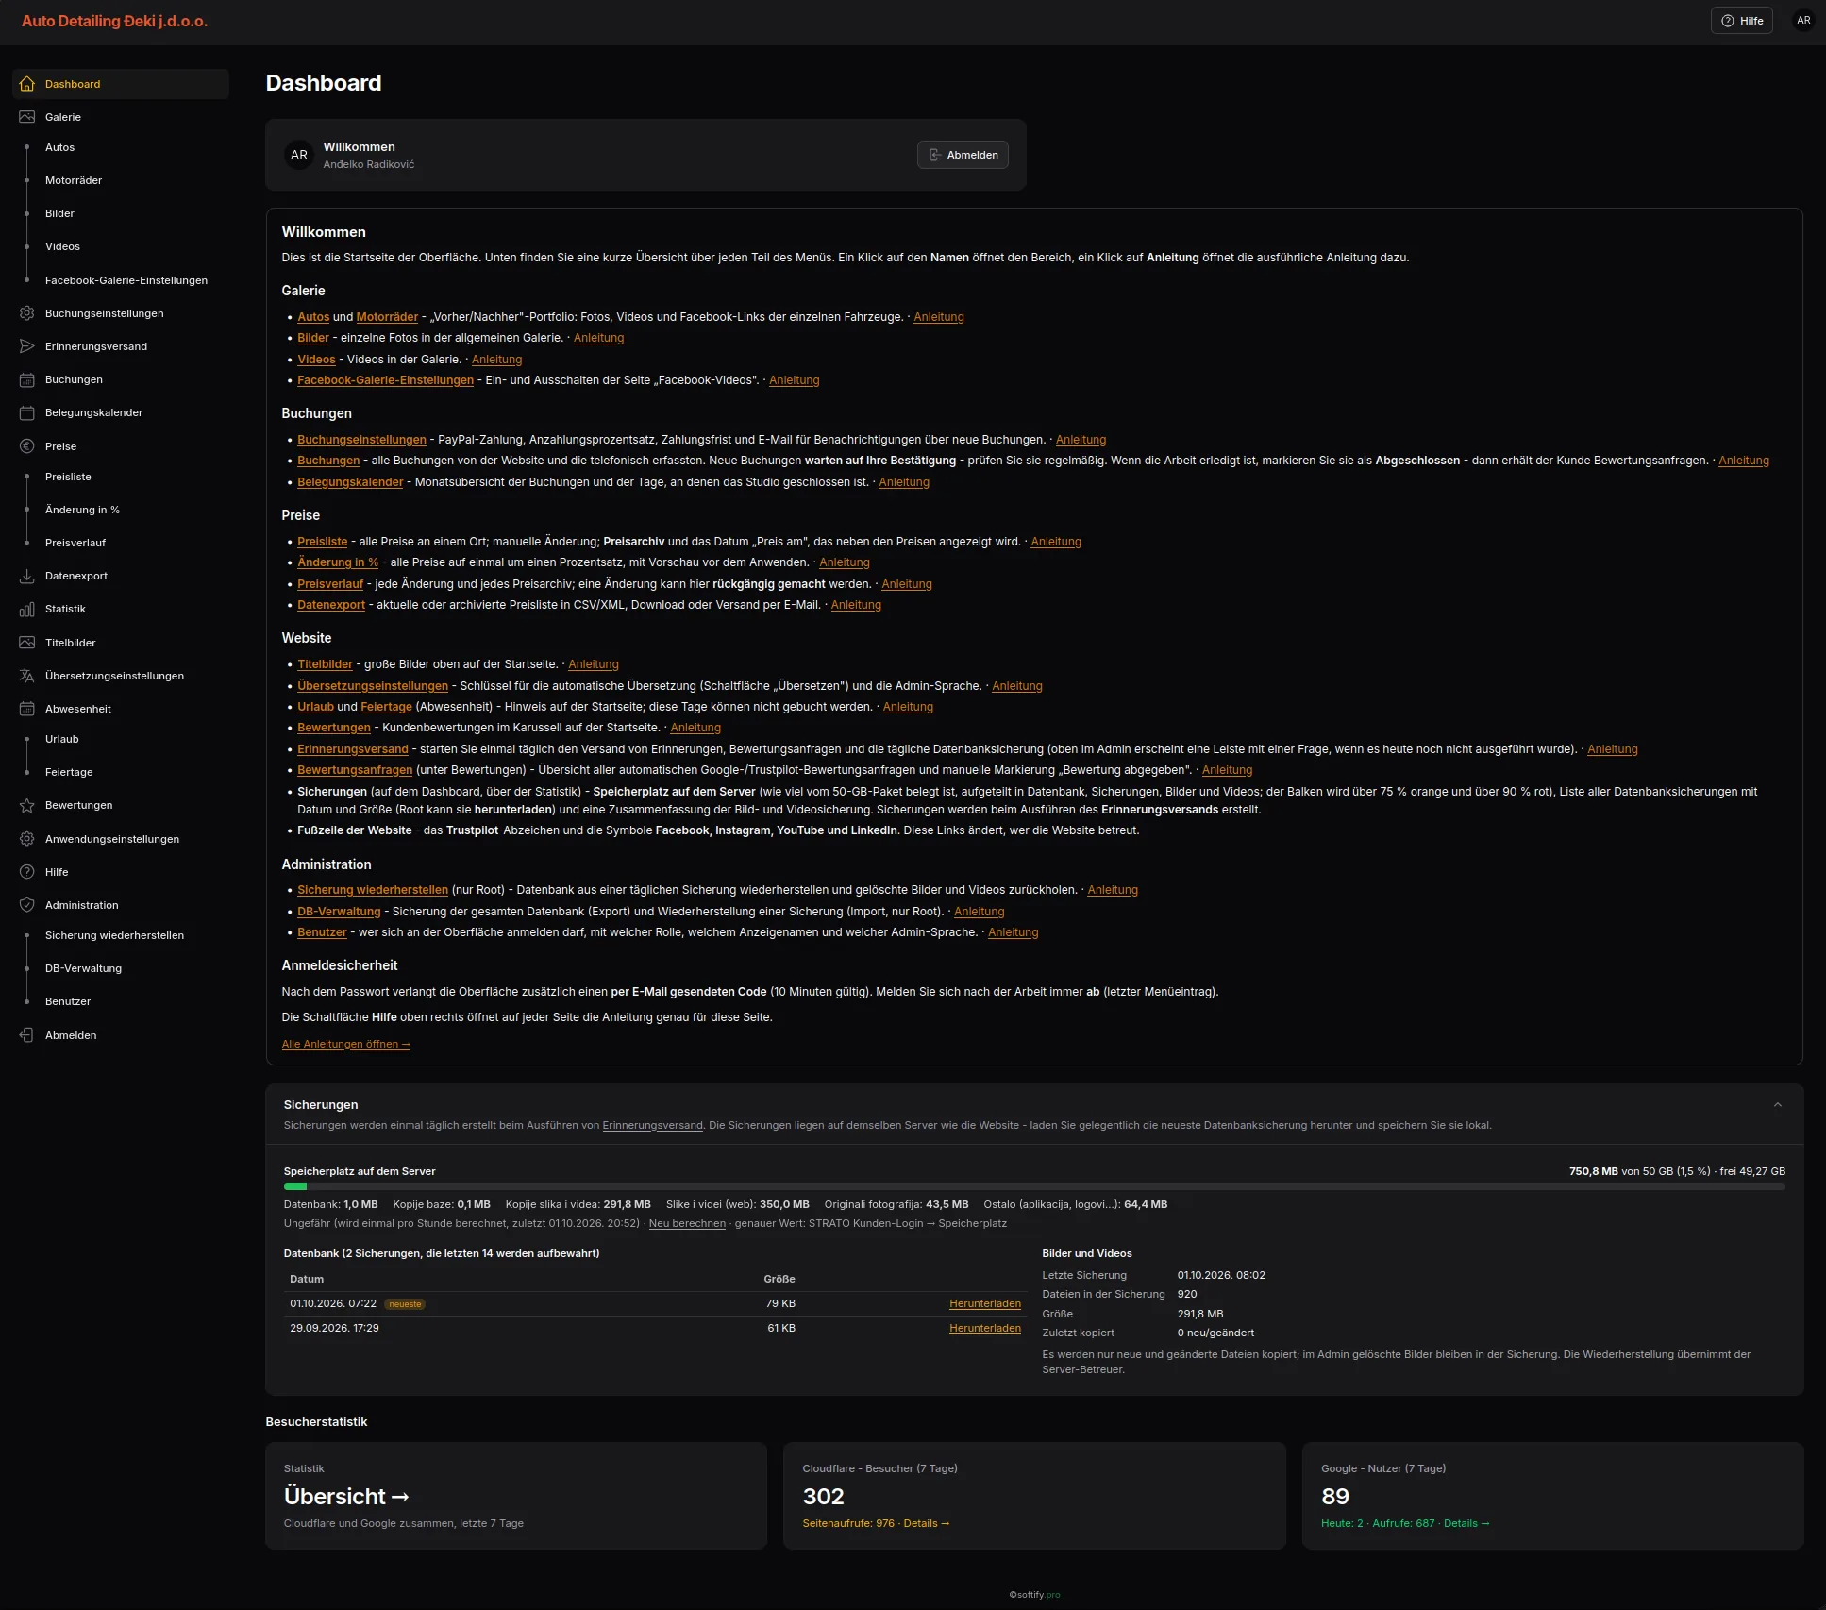This screenshot has height=1610, width=1826.
Task: Open the Übersicht statistics card
Action: point(516,1496)
